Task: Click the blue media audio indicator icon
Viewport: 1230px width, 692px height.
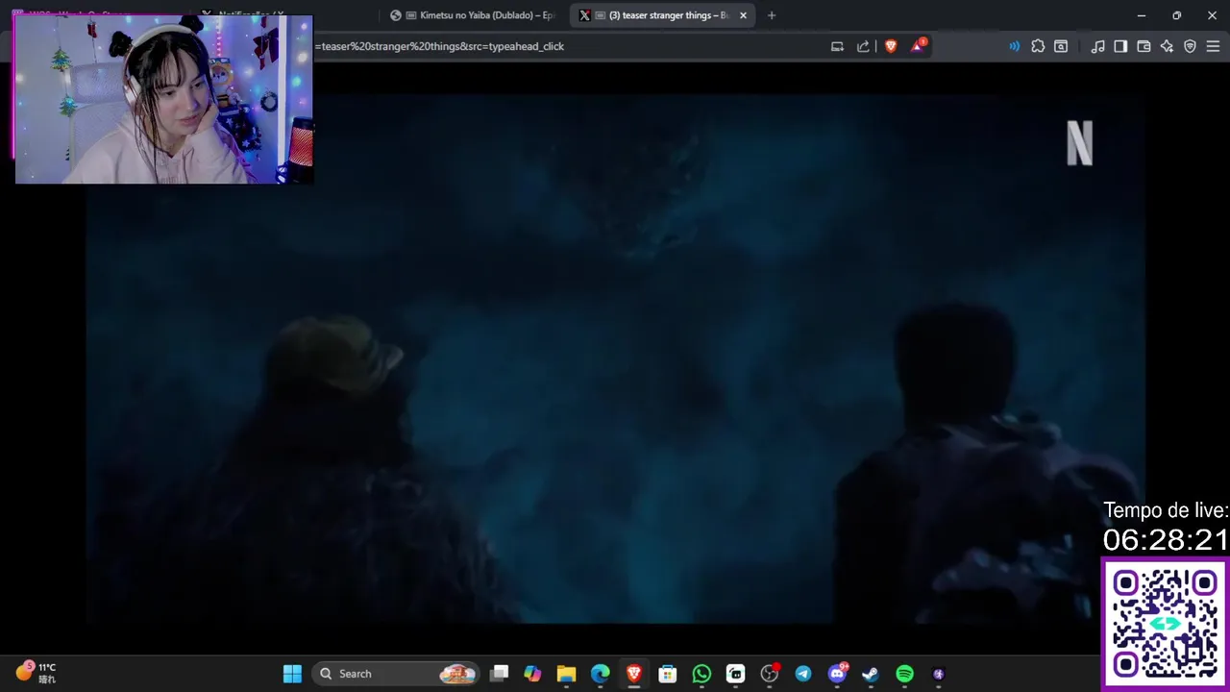Action: coord(1014,46)
